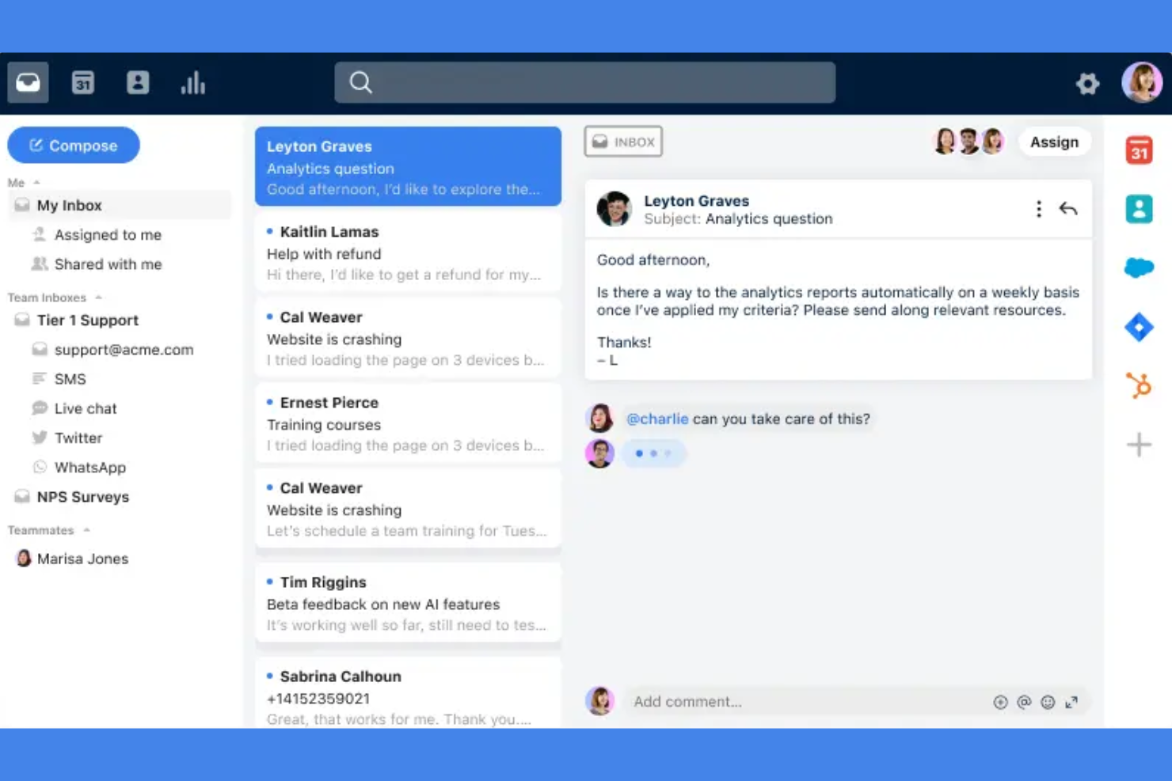Open the HubSpot integration icon
1172x781 pixels.
(1139, 385)
